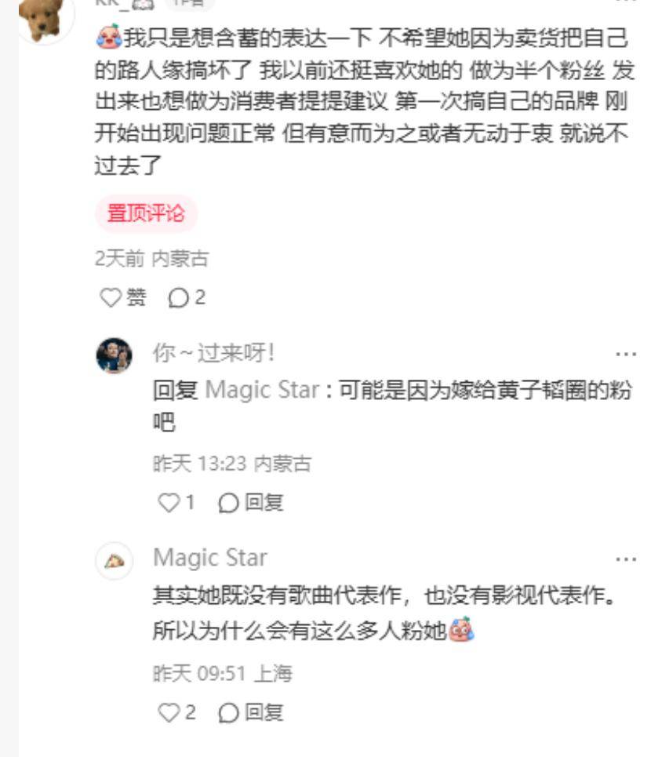Click the 你~过来呀! username

(x=214, y=353)
